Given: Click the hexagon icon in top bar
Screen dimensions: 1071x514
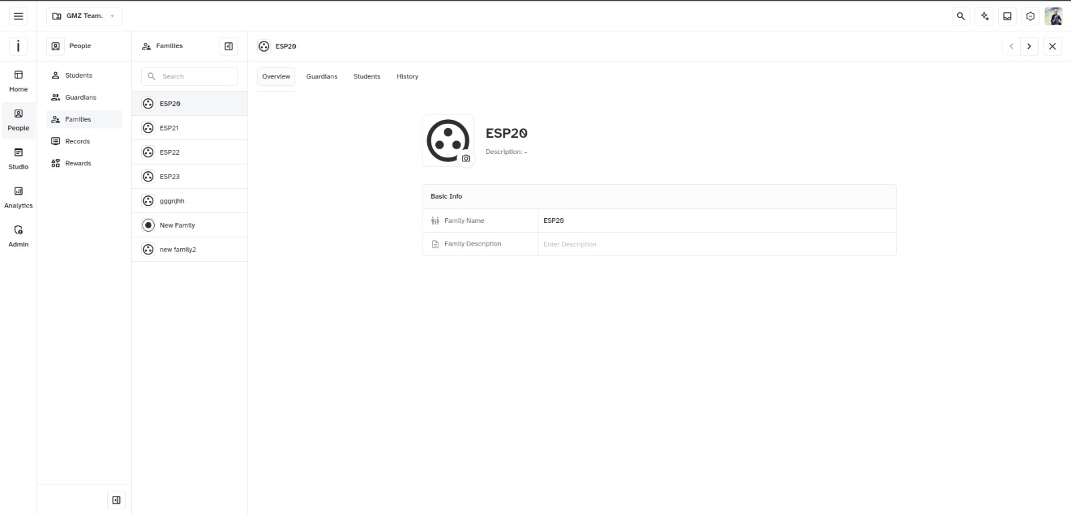Looking at the screenshot, I should 1031,16.
